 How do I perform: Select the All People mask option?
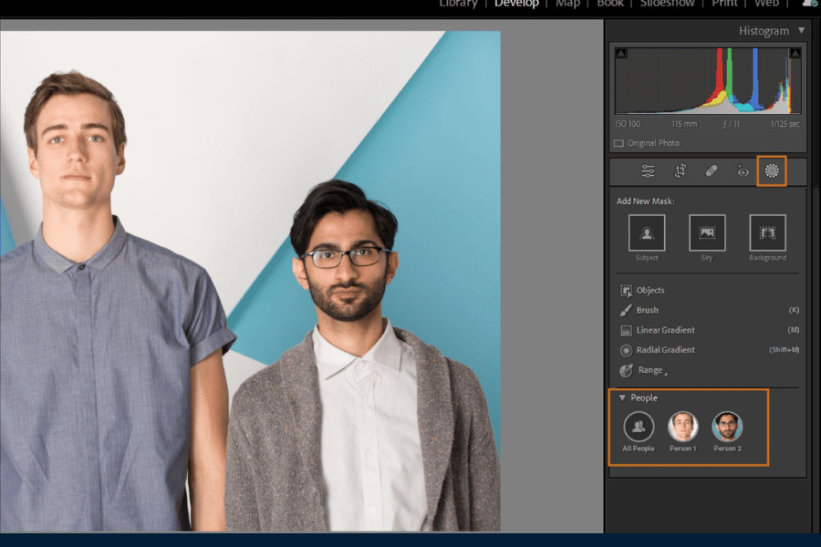639,427
